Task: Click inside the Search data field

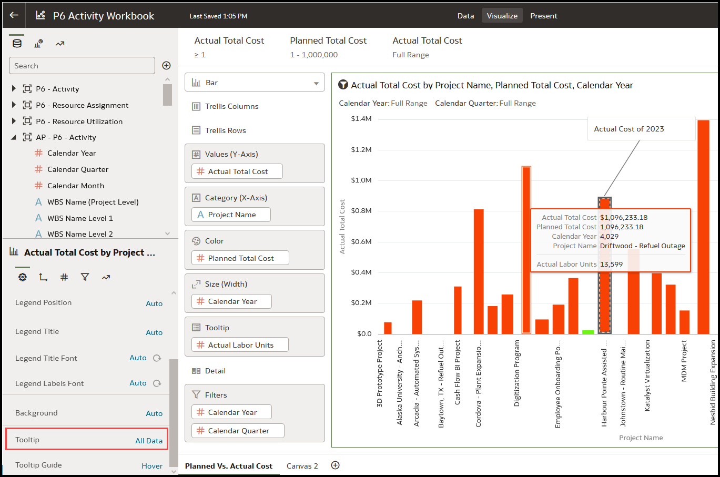Action: 82,66
